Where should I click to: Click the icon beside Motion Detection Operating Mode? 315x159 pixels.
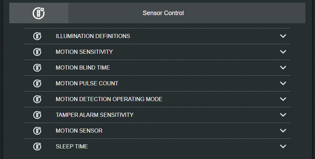37,99
